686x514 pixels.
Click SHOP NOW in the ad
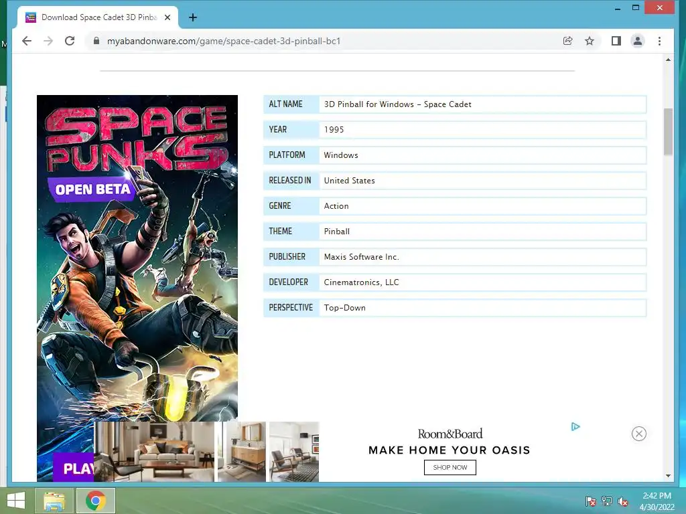coord(450,467)
